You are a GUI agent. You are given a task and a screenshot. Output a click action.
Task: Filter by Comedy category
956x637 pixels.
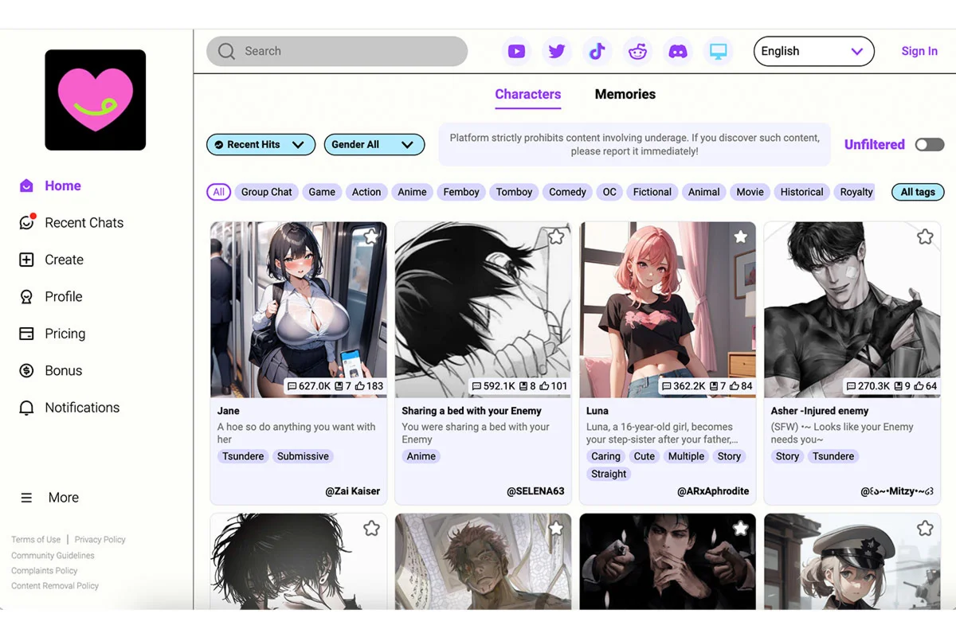567,192
